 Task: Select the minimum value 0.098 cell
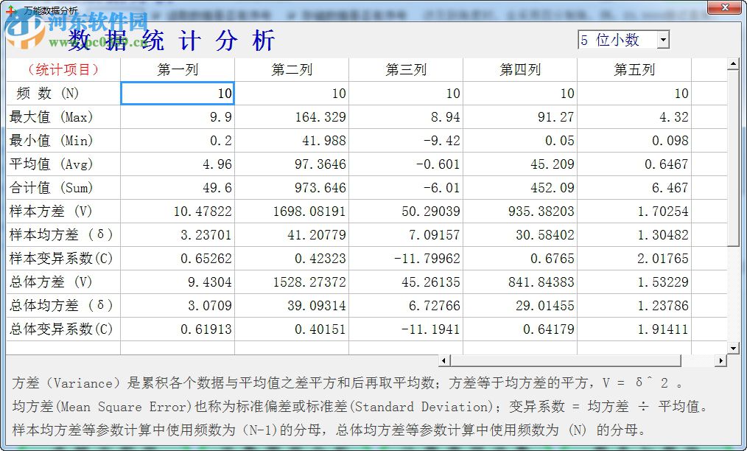634,141
